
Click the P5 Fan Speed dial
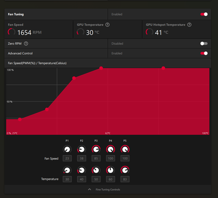[125, 150]
